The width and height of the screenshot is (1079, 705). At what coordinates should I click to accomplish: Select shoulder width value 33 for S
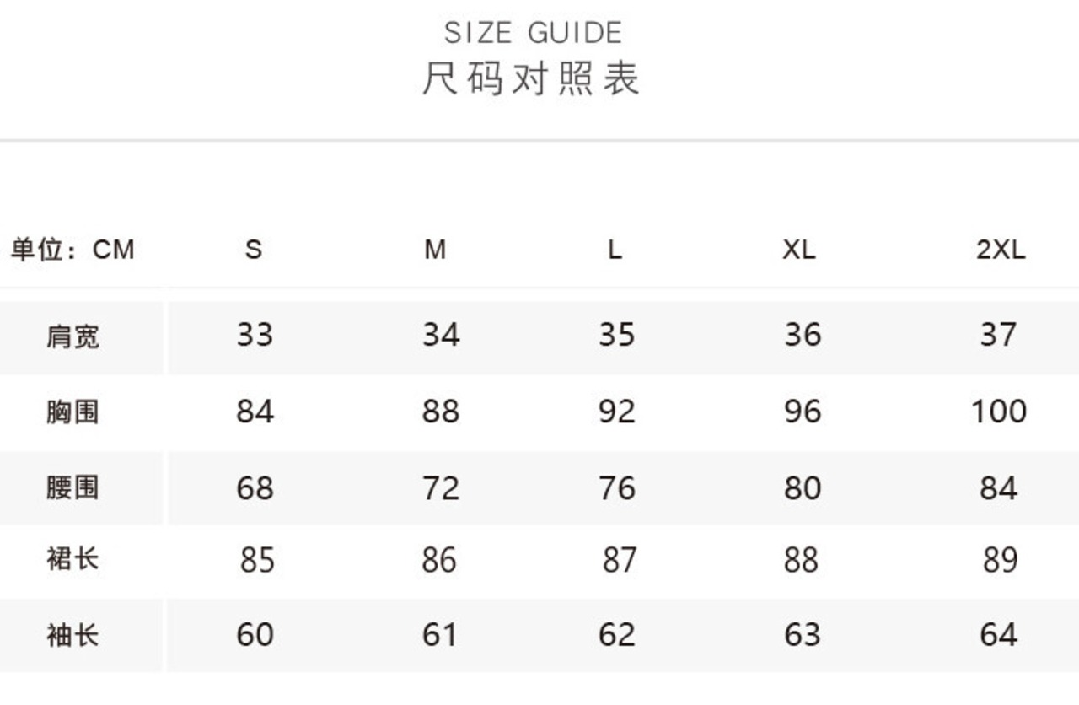tap(255, 335)
